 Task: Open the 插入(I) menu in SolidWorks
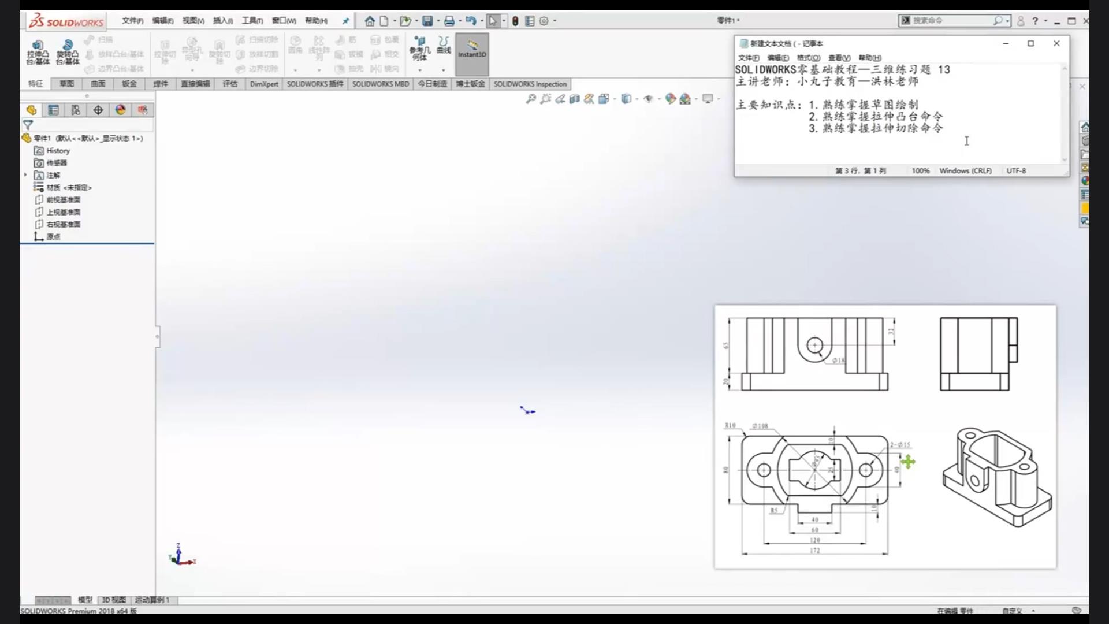pyautogui.click(x=223, y=21)
